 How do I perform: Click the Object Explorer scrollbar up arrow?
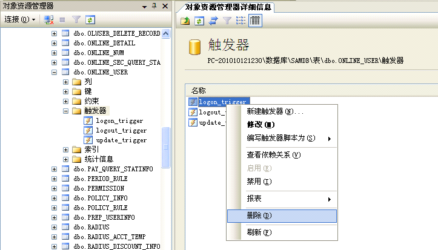pos(166,33)
